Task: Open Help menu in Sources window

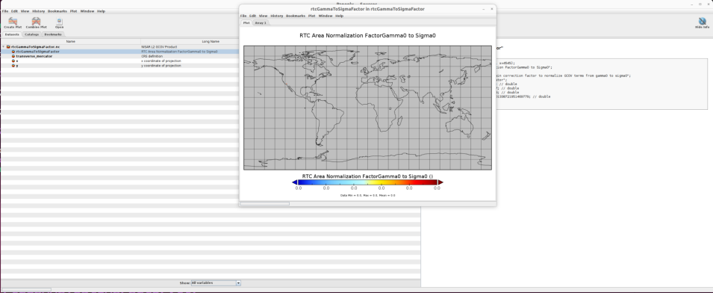Action: point(101,11)
